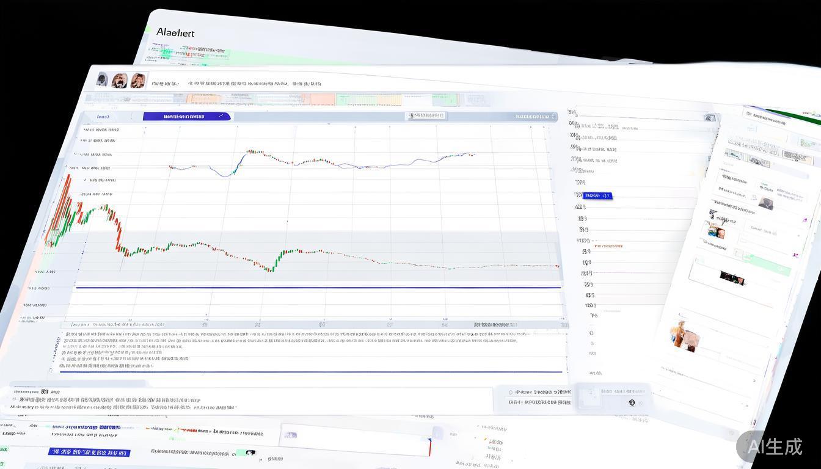Toggle the green switch in the bottom bar
The height and width of the screenshot is (469, 821).
pyautogui.click(x=246, y=453)
